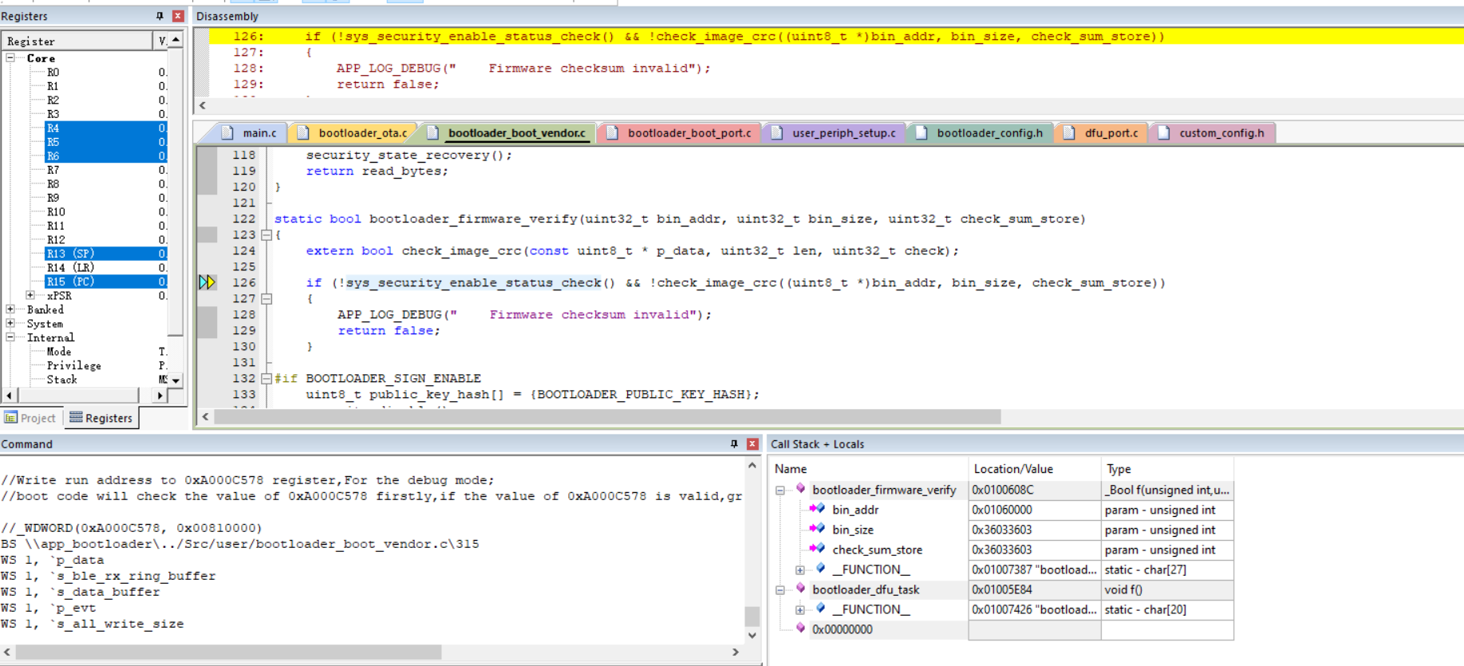Click the bootloader_dfu_task function icon
This screenshot has width=1464, height=666.
[801, 589]
